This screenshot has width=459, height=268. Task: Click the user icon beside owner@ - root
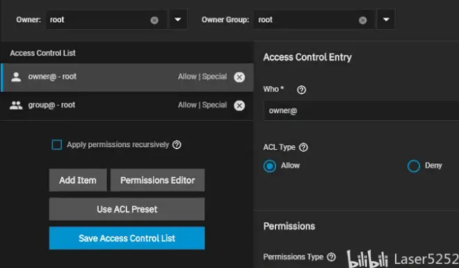click(x=16, y=77)
